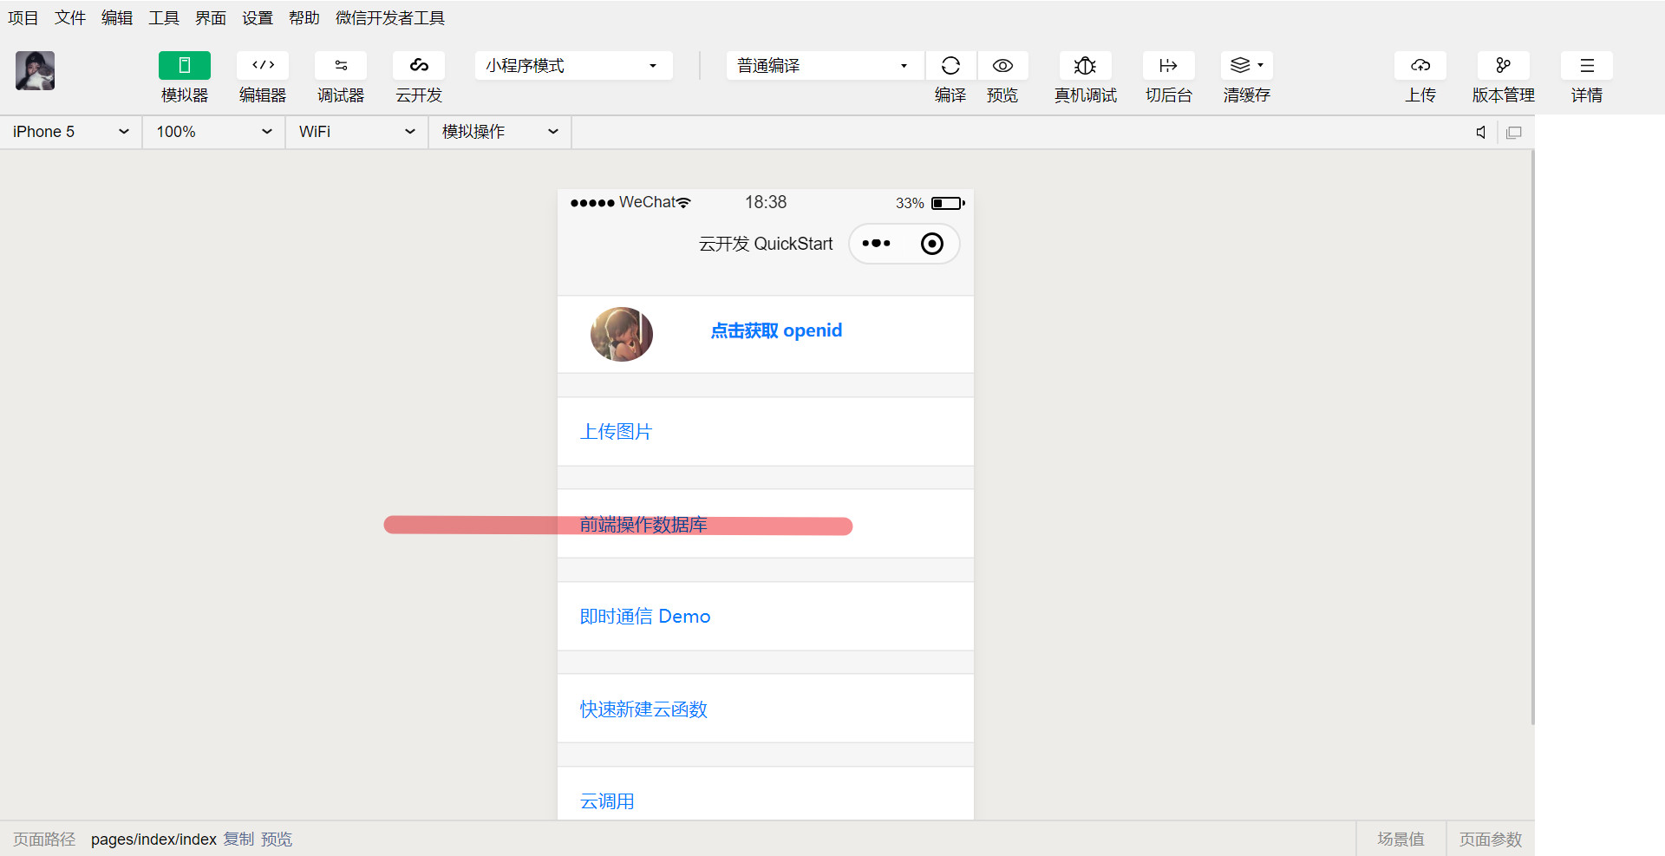Open the details (详情) panel
This screenshot has width=1665, height=856.
[x=1586, y=66]
